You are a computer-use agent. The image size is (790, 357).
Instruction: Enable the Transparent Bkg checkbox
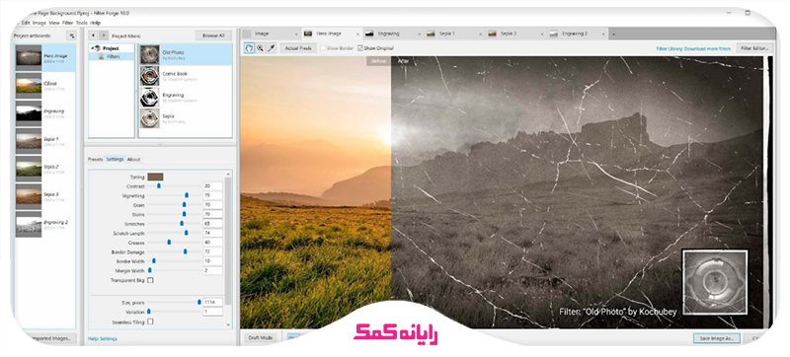pyautogui.click(x=150, y=280)
